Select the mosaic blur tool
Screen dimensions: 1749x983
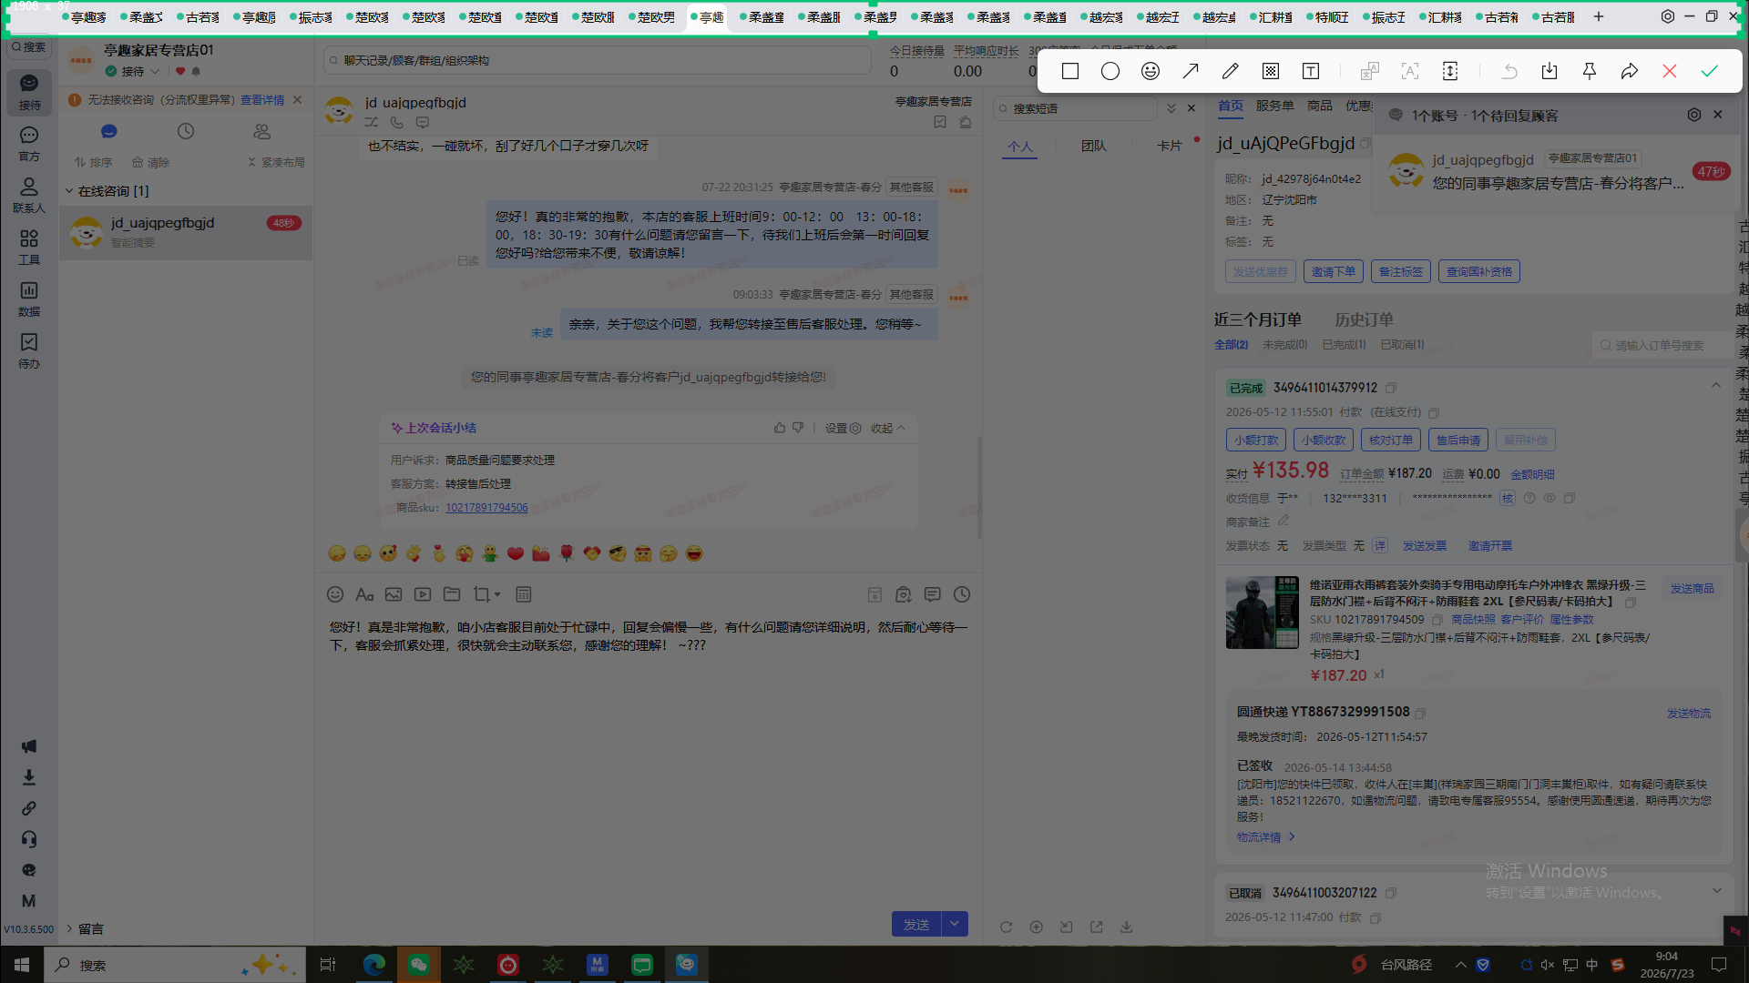pyautogui.click(x=1271, y=71)
